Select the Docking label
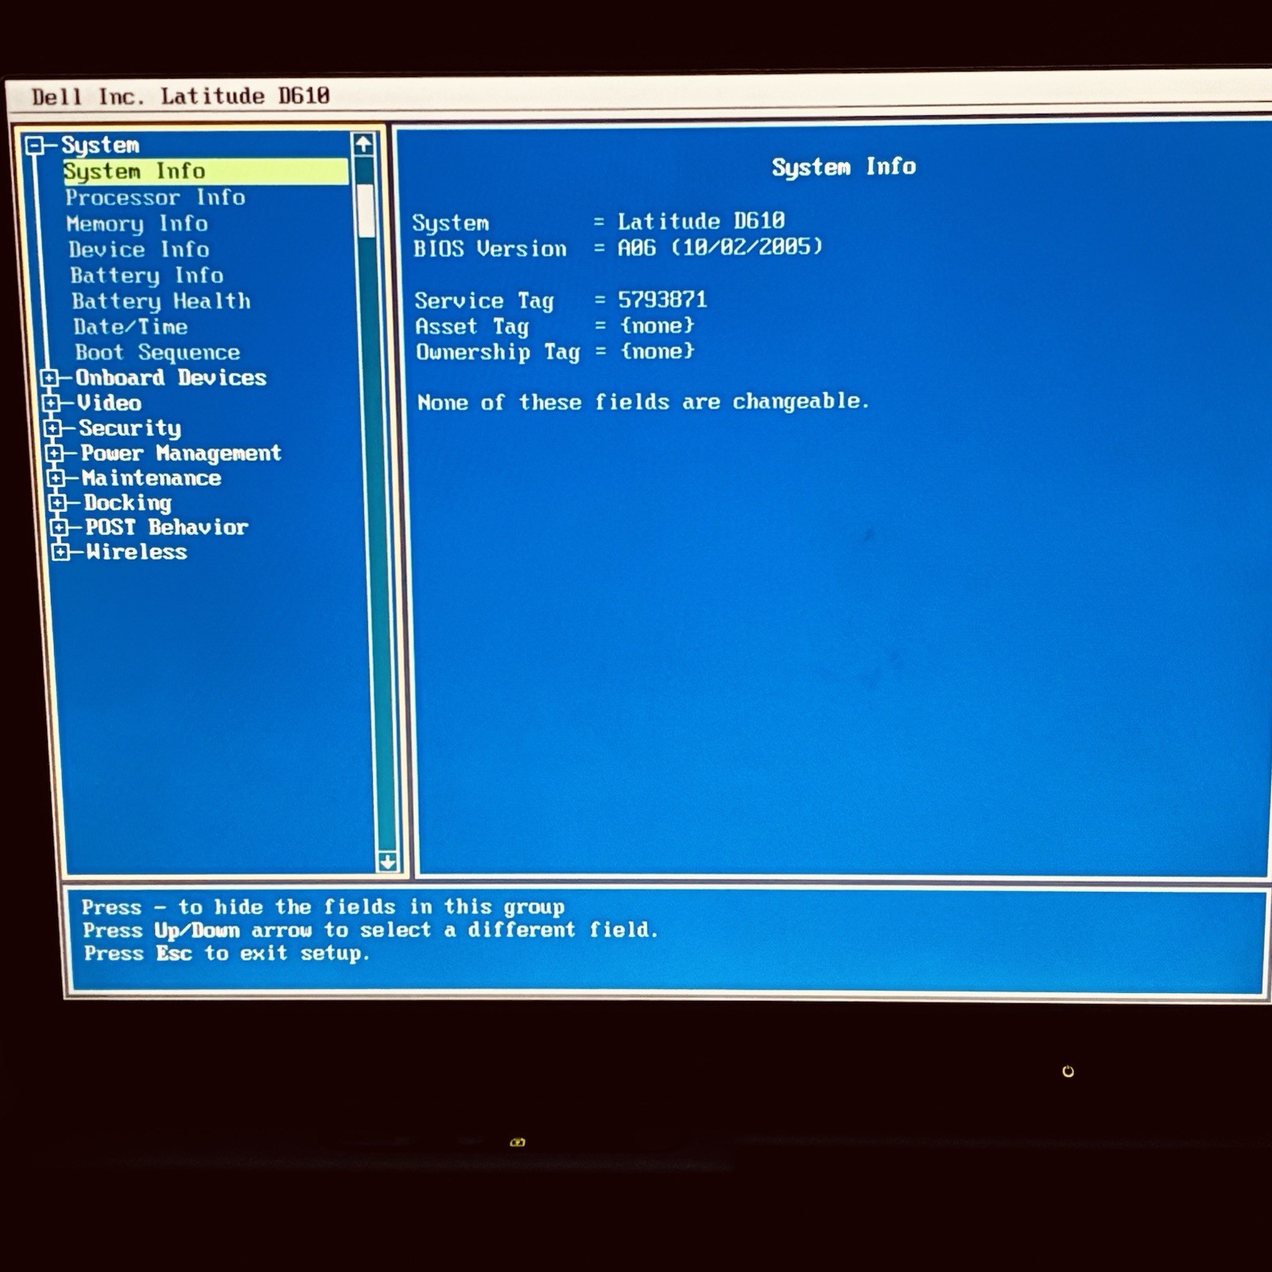Image resolution: width=1272 pixels, height=1272 pixels. click(x=127, y=502)
